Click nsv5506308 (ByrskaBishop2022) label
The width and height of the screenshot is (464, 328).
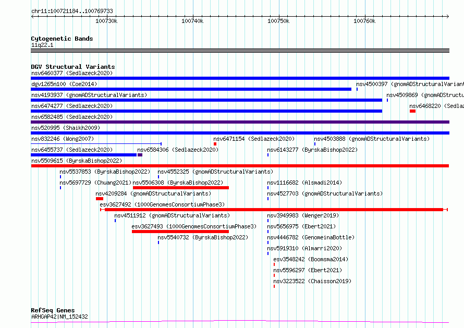(178, 183)
